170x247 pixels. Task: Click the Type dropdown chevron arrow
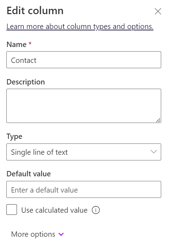point(154,152)
